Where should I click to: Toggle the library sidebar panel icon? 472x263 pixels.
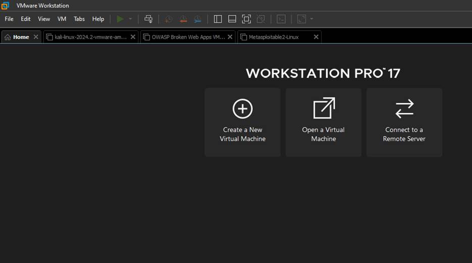point(218,19)
